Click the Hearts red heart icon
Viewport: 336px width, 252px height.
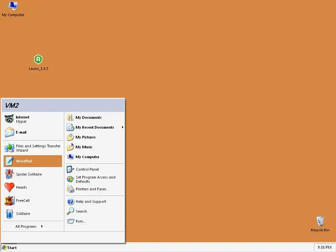pyautogui.click(x=9, y=187)
